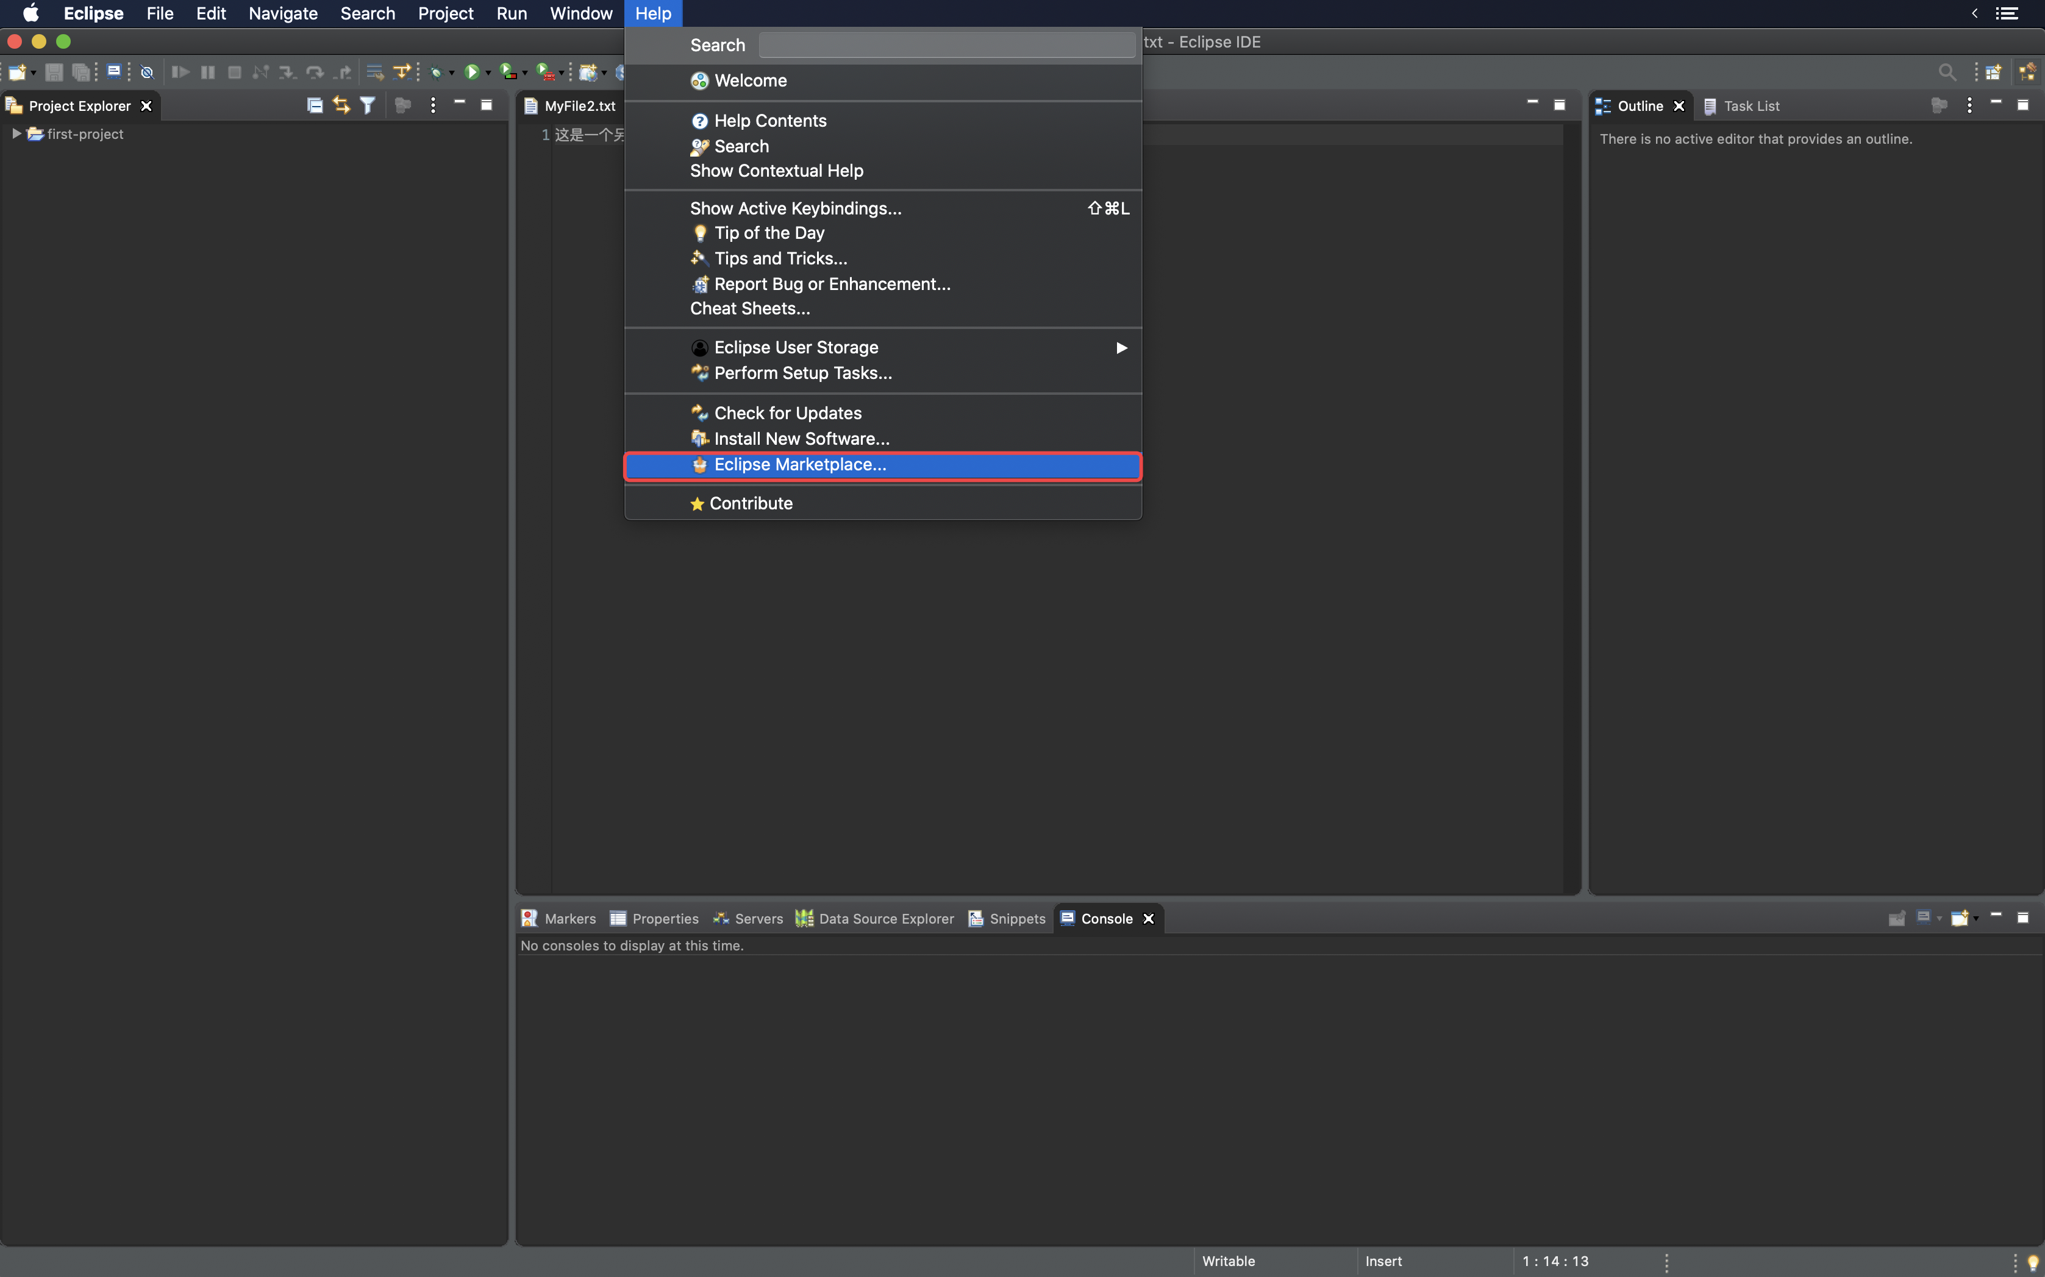Click the Save toolbar icon
Image resolution: width=2045 pixels, height=1277 pixels.
[54, 73]
